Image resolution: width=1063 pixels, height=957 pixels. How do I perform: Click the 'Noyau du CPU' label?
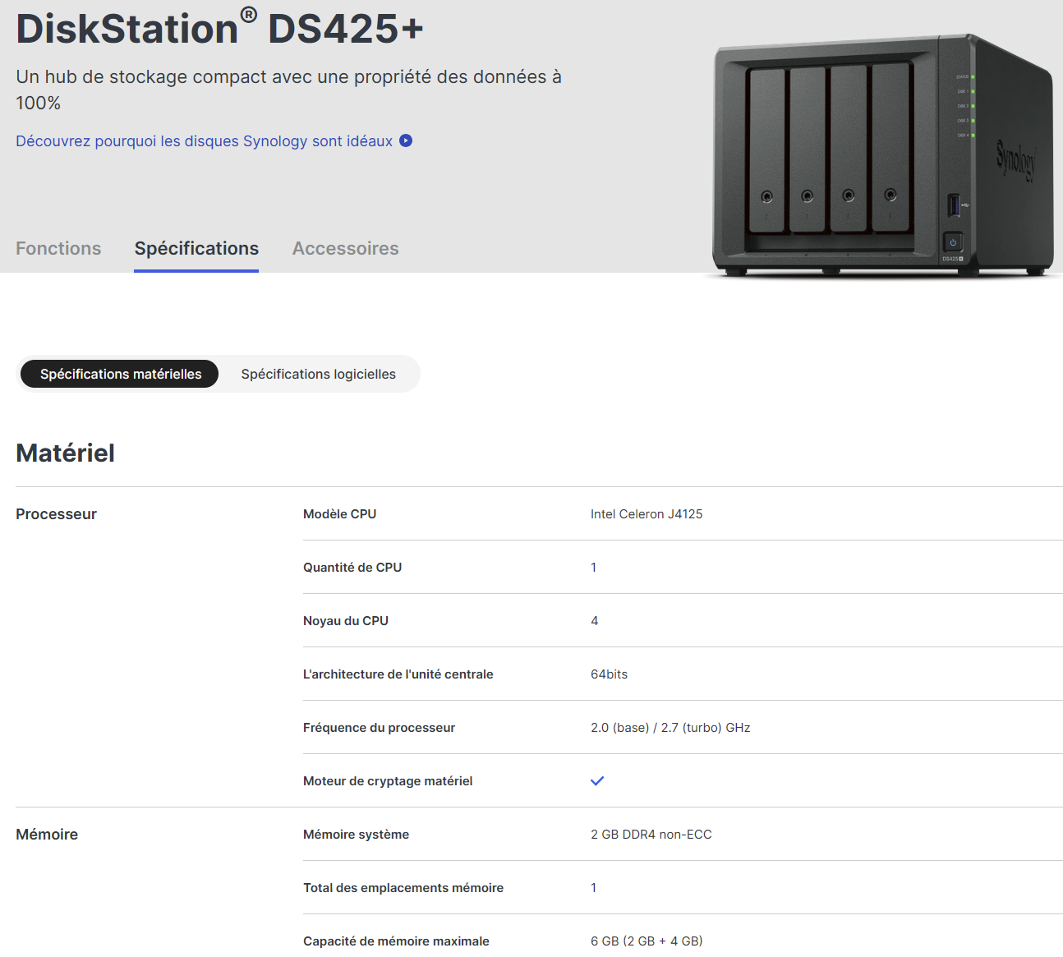tap(346, 621)
